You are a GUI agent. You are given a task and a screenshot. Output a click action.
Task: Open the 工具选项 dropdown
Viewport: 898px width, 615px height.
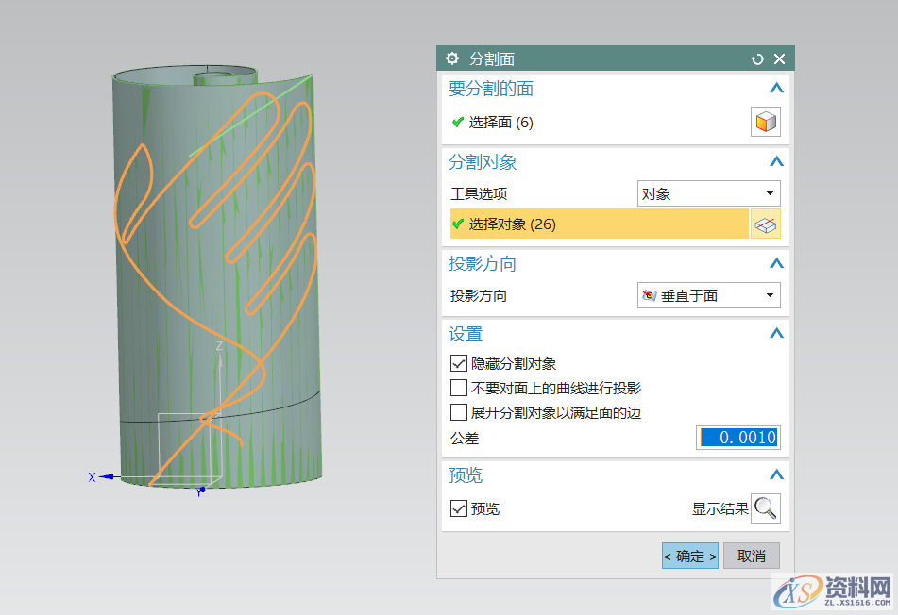point(709,194)
